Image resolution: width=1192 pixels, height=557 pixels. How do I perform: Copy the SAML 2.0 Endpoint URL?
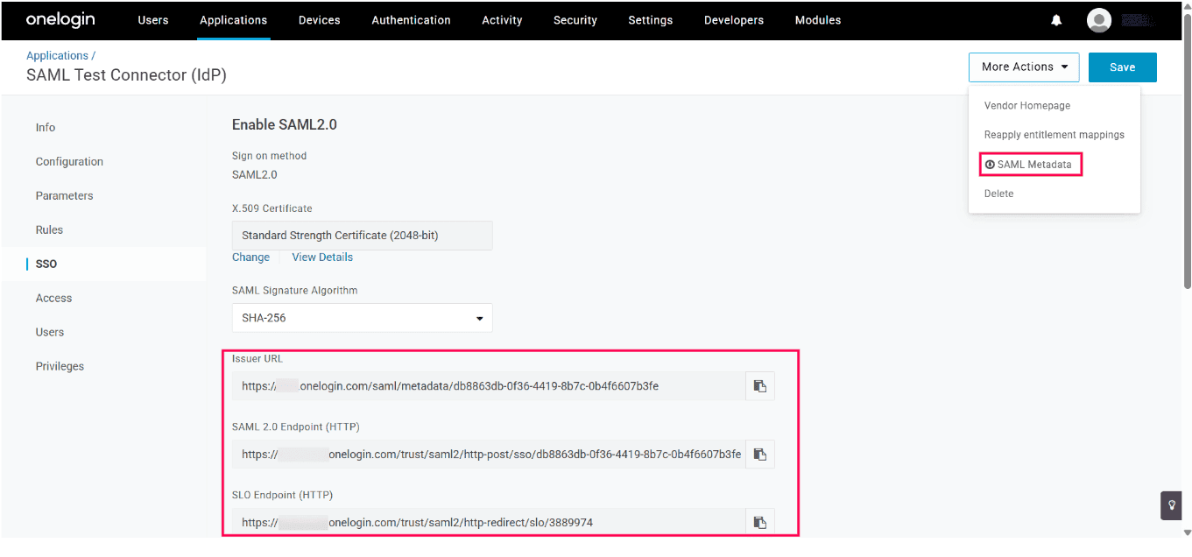click(760, 455)
